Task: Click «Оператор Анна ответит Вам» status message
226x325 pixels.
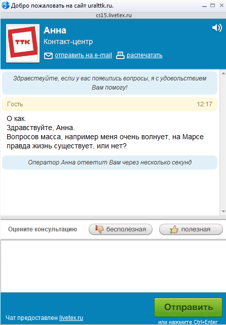Action: click(x=109, y=162)
